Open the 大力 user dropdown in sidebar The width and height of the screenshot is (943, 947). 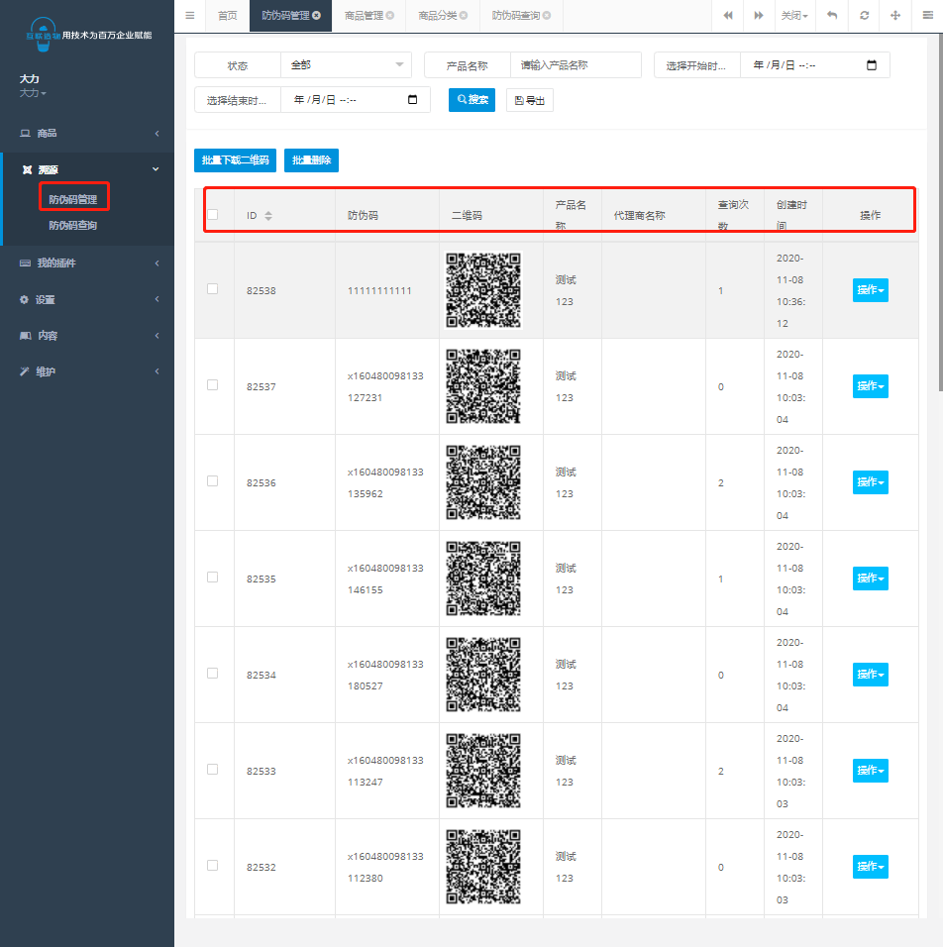[33, 93]
